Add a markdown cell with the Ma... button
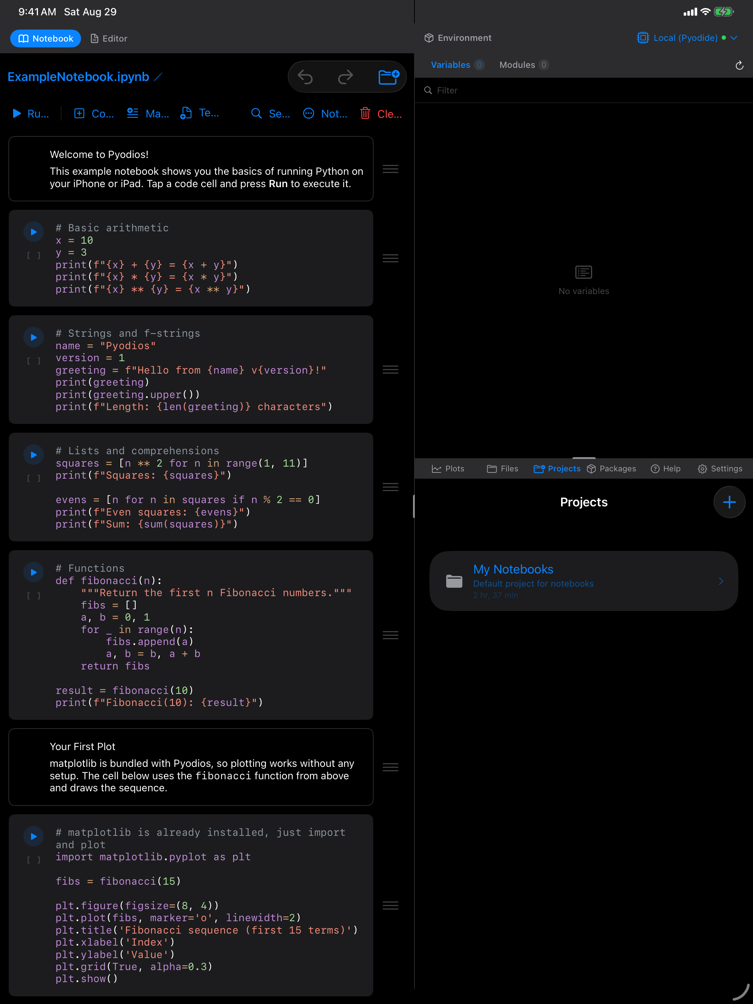The width and height of the screenshot is (753, 1004). tap(148, 113)
